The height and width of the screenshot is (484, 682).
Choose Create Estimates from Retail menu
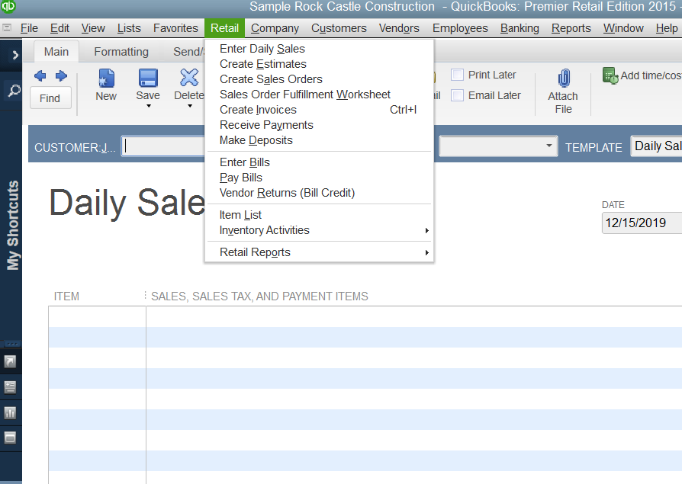[319, 64]
